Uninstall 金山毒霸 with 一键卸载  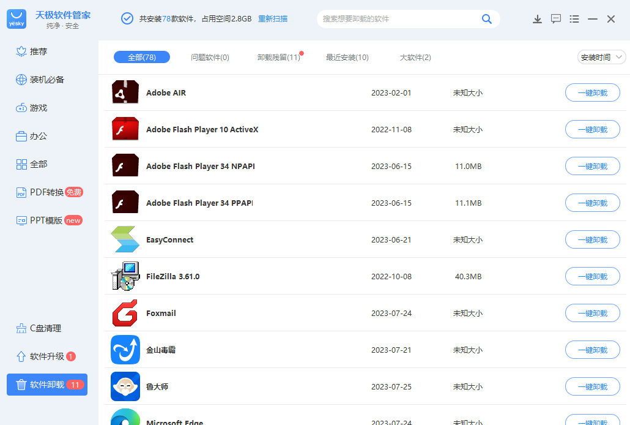click(x=592, y=350)
